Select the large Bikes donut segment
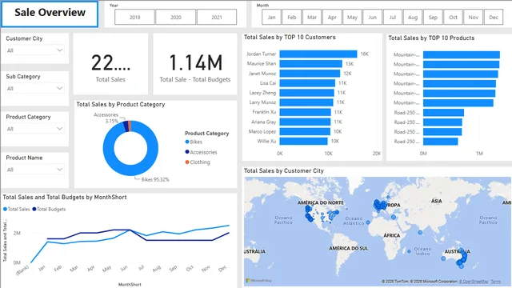Screen dimensions: 512x288 (130, 170)
